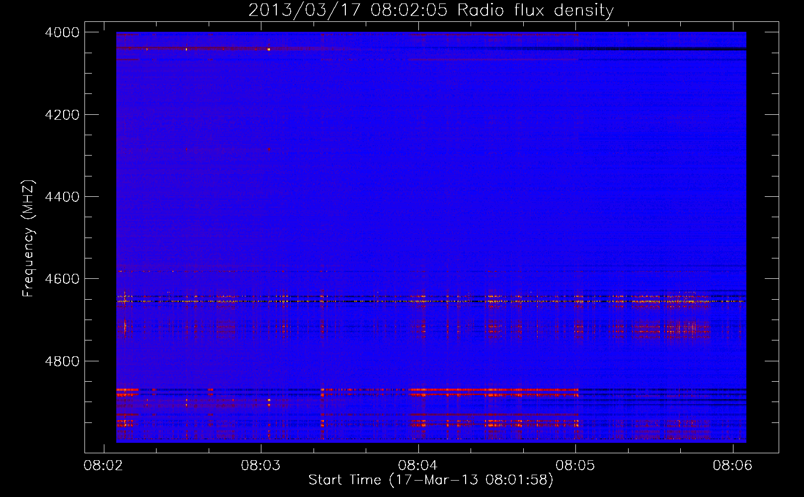The height and width of the screenshot is (497, 804).
Task: Click the 08:02 time tick label
Action: [x=103, y=466]
